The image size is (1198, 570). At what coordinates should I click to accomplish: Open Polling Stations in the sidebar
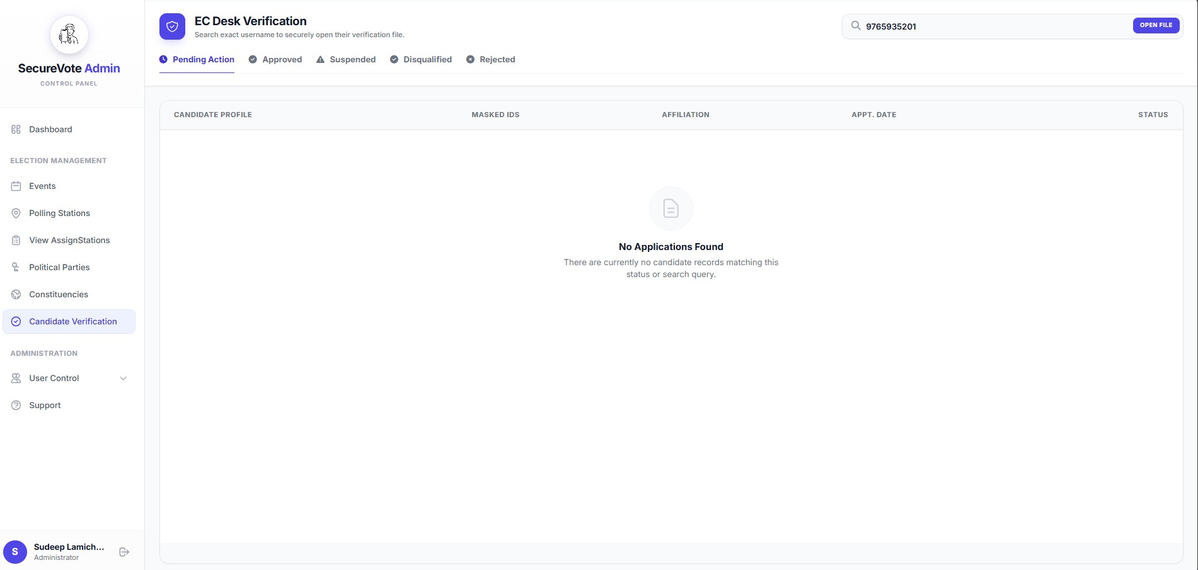click(x=59, y=213)
